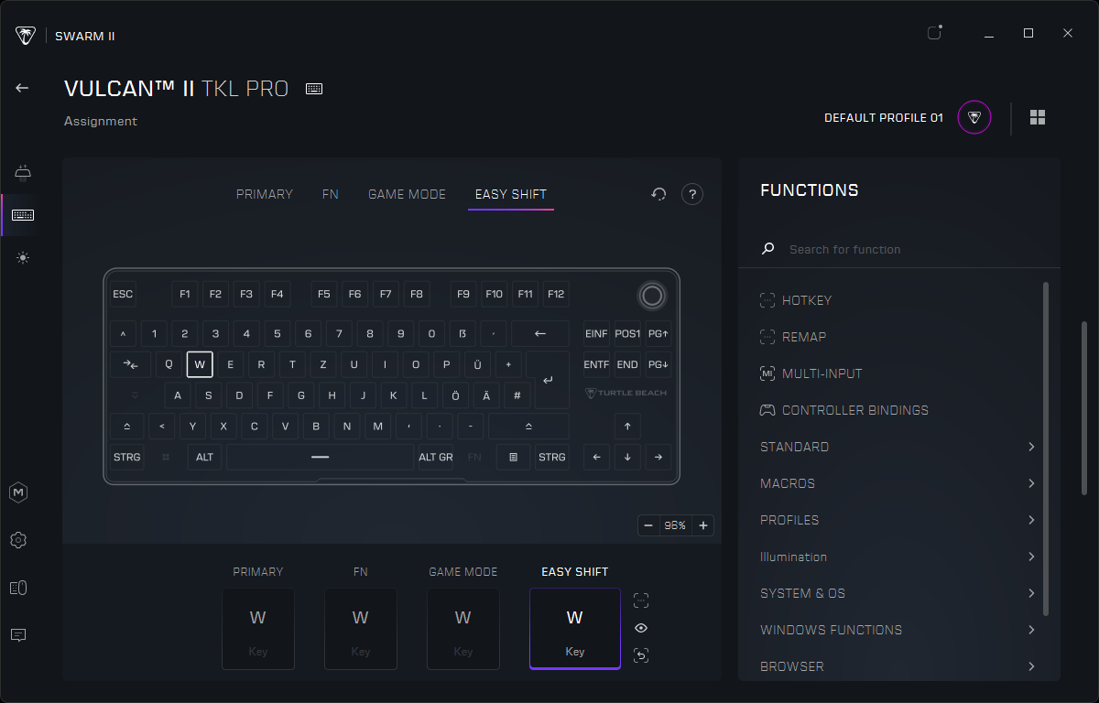Choose the REMAP function
The image size is (1099, 703).
point(793,337)
